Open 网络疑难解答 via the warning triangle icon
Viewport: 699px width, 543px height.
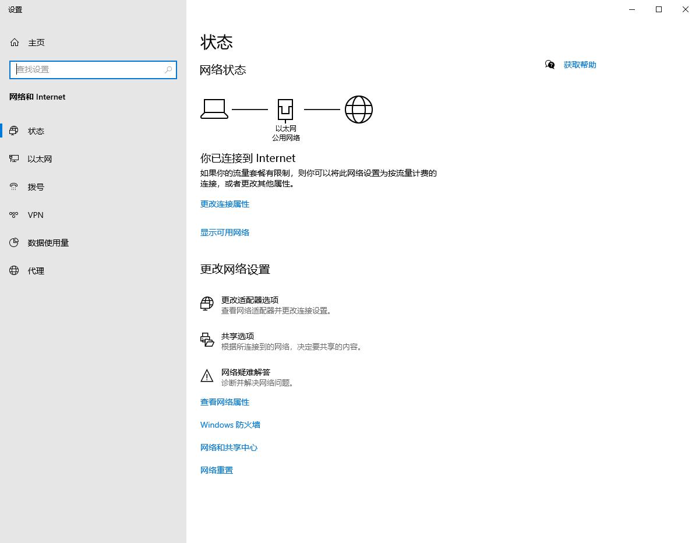coord(207,376)
